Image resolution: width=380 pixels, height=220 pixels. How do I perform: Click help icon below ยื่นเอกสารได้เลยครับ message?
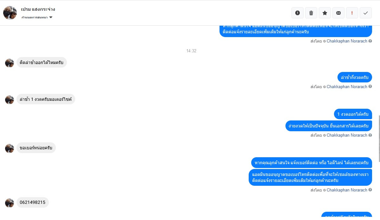pyautogui.click(x=370, y=135)
